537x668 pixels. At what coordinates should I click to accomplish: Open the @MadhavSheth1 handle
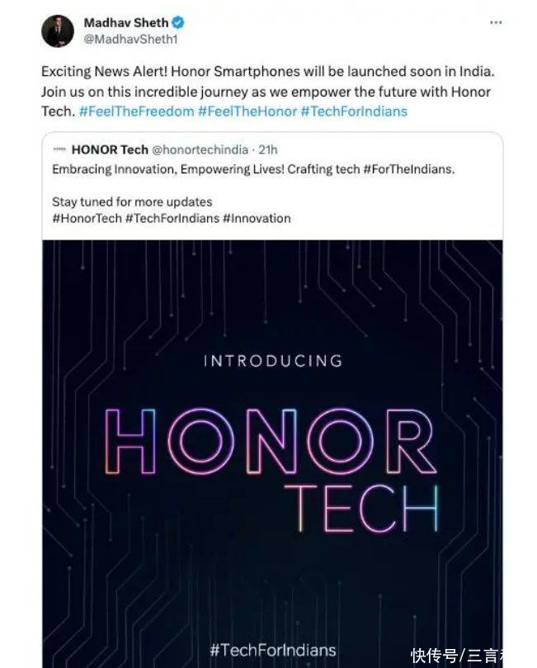pyautogui.click(x=130, y=39)
